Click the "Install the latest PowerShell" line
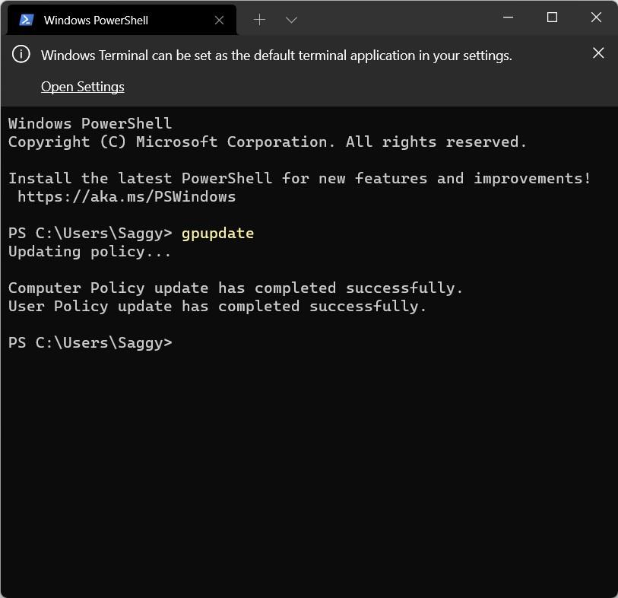Viewport: 618px width, 598px height. [x=299, y=178]
